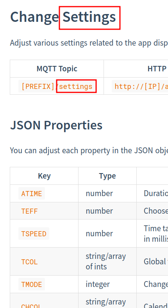Select the TCOL key code

point(29,262)
